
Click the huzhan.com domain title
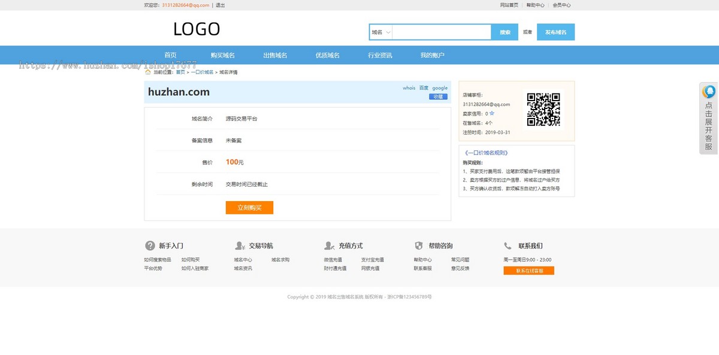click(179, 92)
